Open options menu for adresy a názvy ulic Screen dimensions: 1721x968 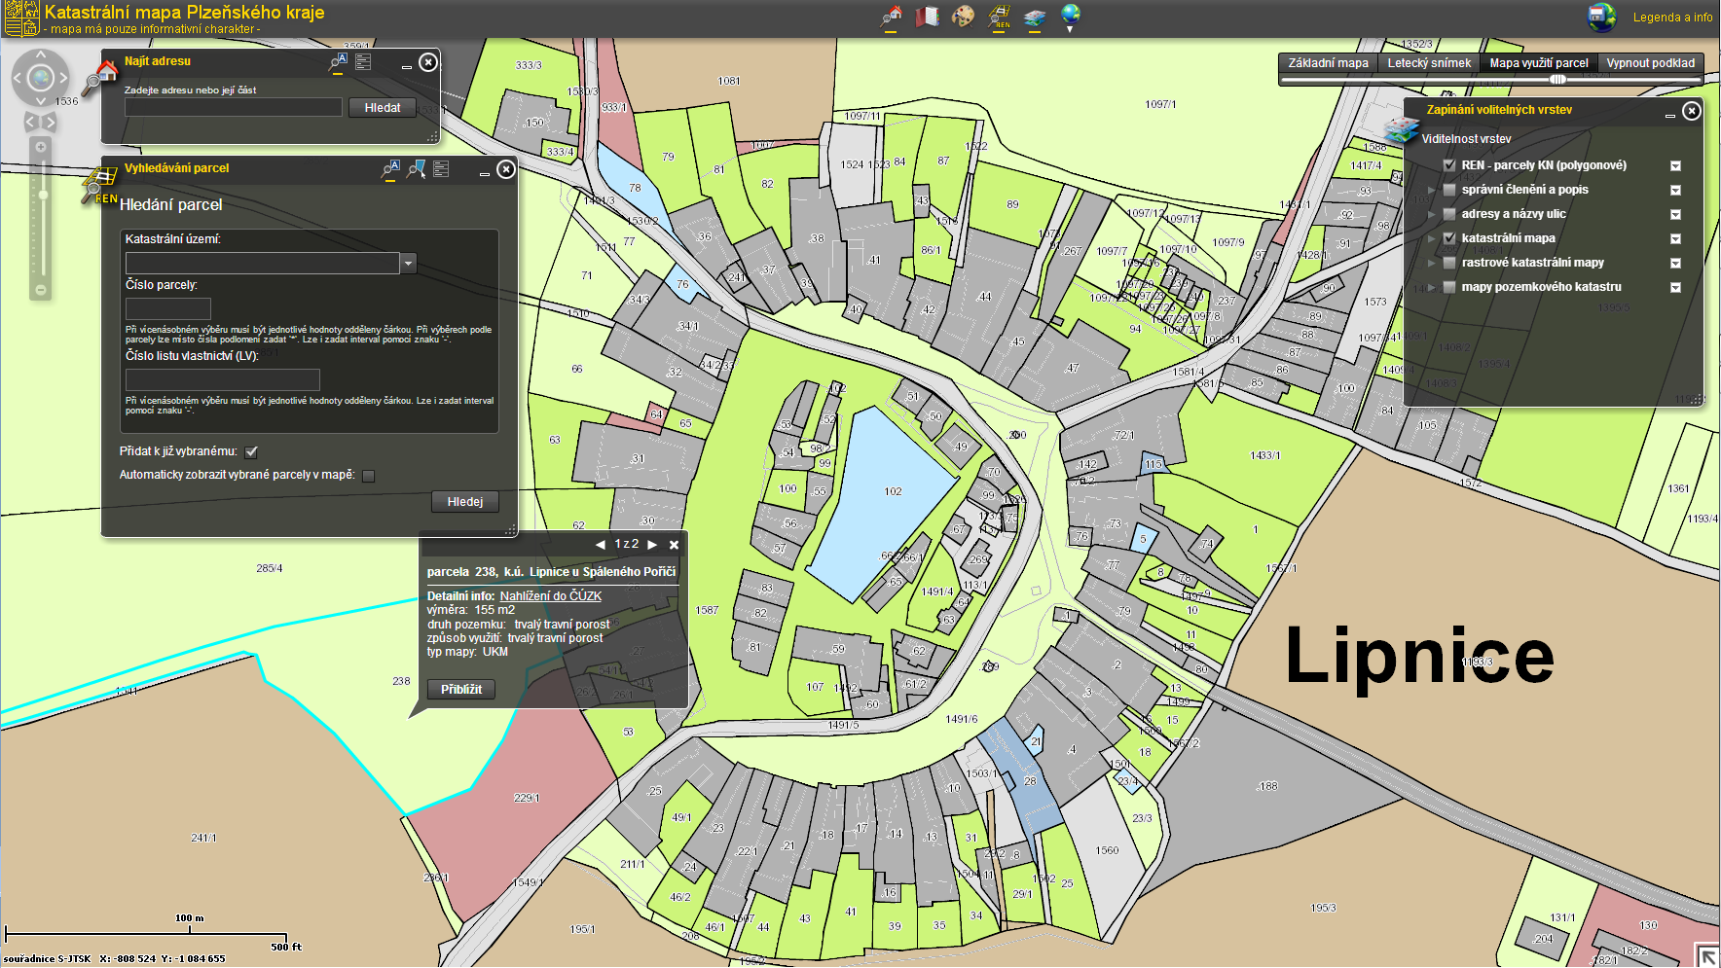point(1675,215)
